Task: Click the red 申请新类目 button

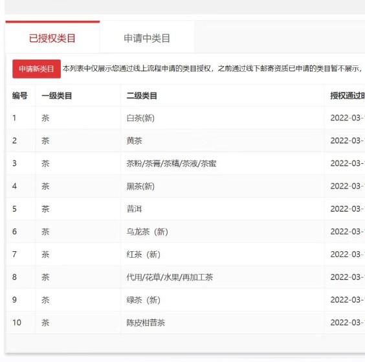Action: [x=36, y=69]
